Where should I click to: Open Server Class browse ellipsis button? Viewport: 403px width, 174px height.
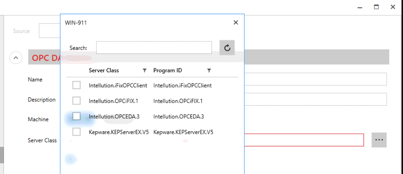point(379,140)
